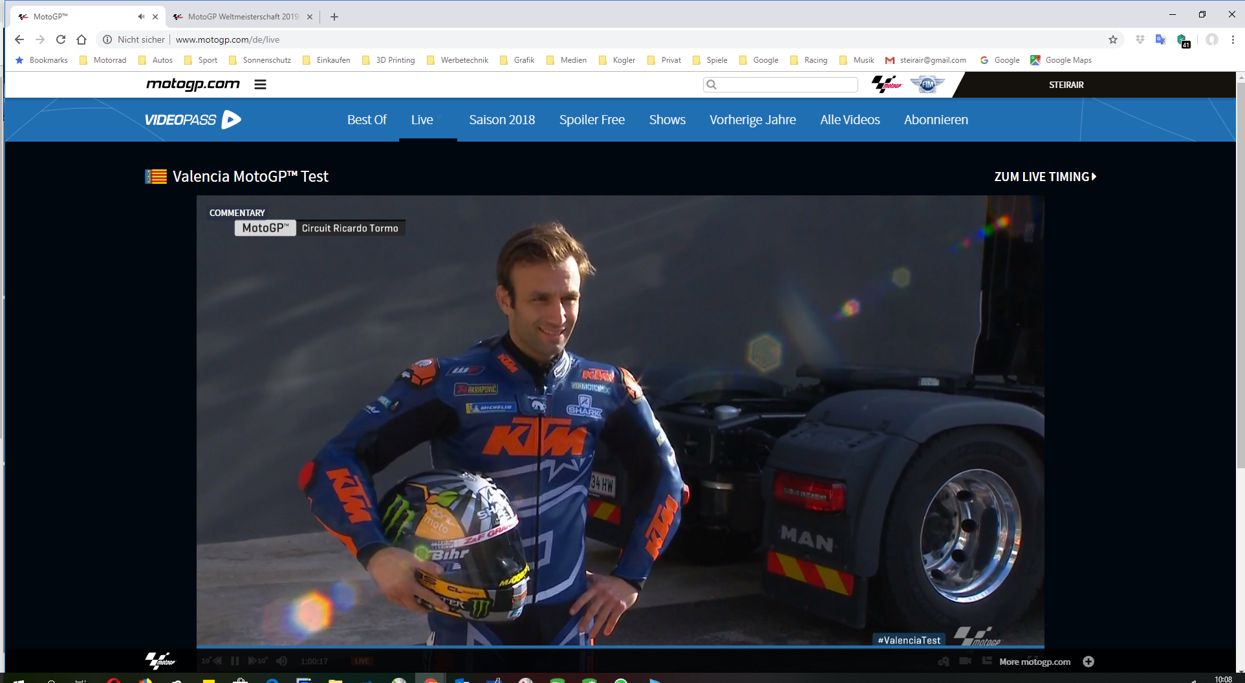This screenshot has height=683, width=1245.
Task: Open the Saison 2018 menu item
Action: [502, 120]
